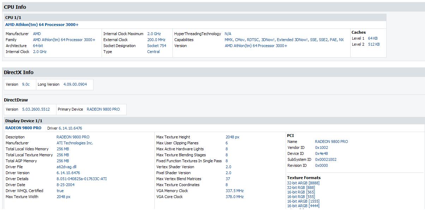Click Socket Designation value Socket 754
This screenshot has height=210, width=425.
tap(157, 46)
